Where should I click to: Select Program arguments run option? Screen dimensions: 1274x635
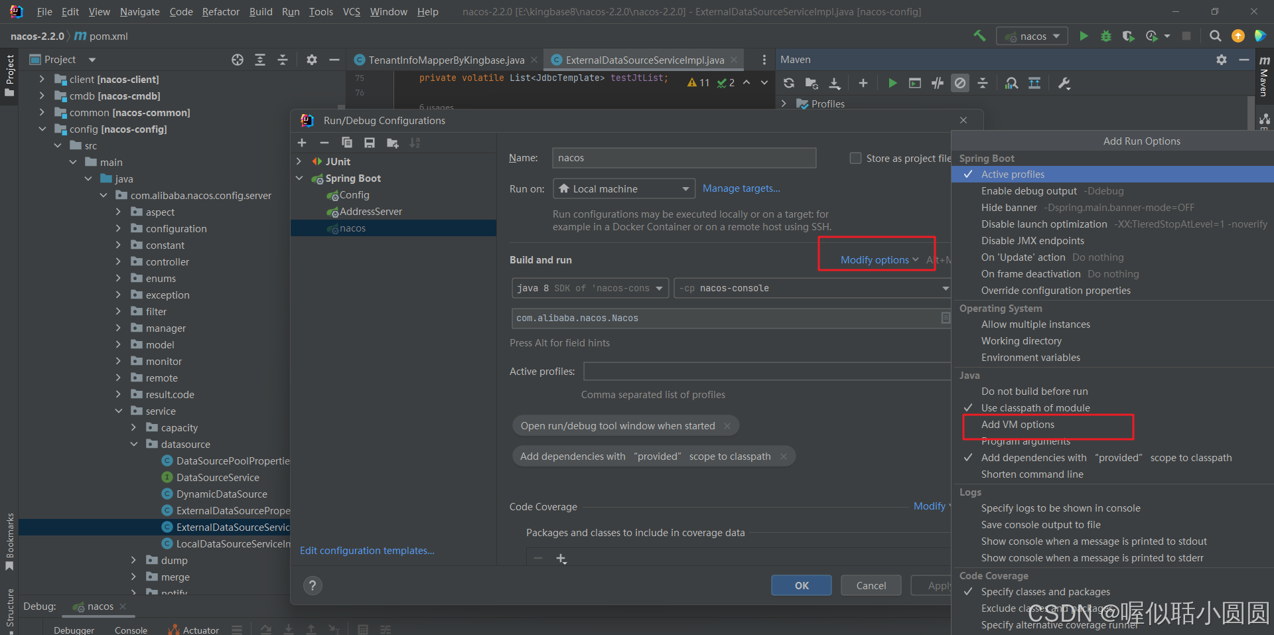pos(1113,441)
